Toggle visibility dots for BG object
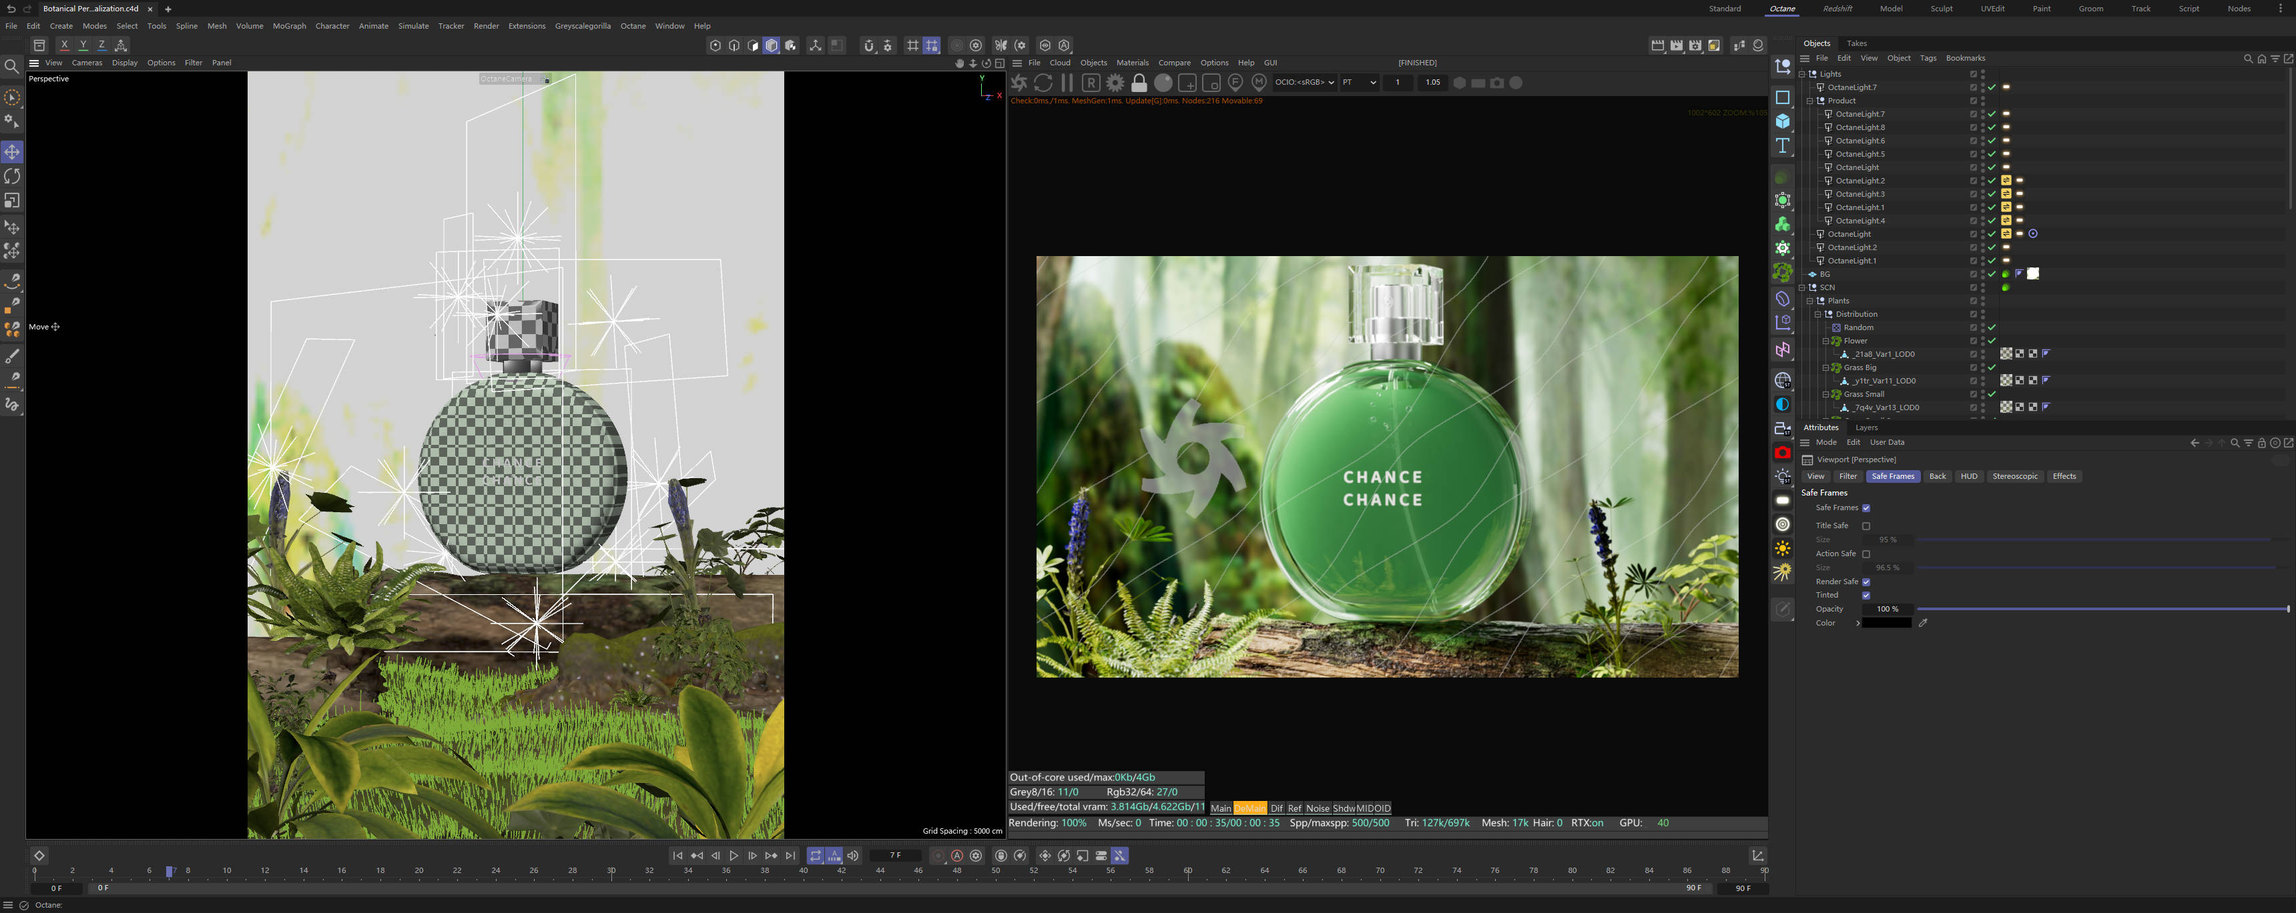 [x=1983, y=274]
